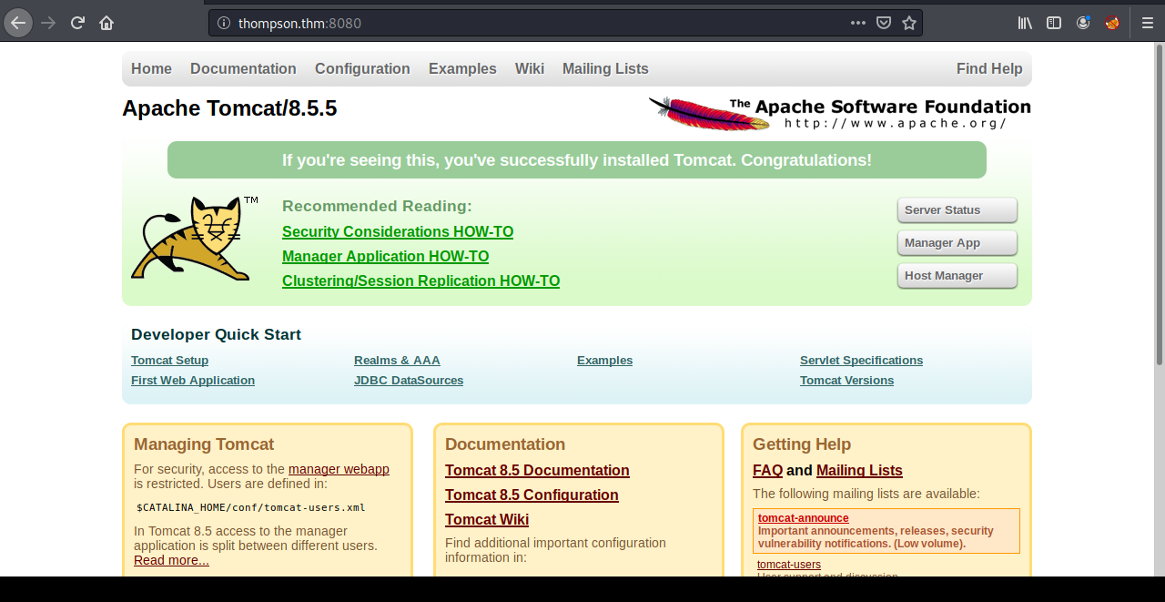1165x602 pixels.
Task: Open the browser home page icon
Action: 106,23
